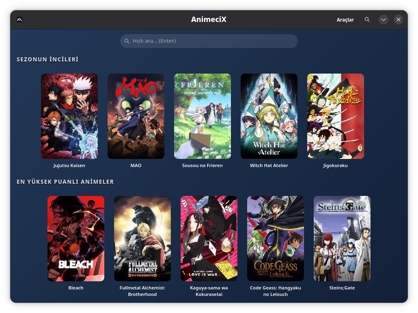This screenshot has width=418, height=313.
Task: Open the Steins;Gate poster
Action: 342,239
